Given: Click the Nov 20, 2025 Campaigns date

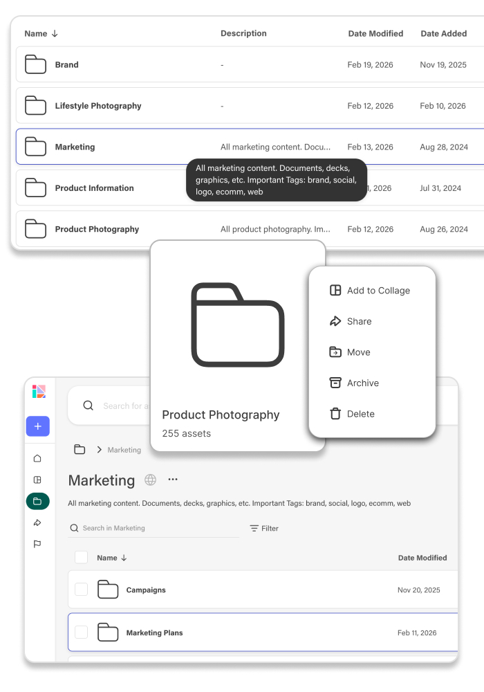Looking at the screenshot, I should (419, 590).
